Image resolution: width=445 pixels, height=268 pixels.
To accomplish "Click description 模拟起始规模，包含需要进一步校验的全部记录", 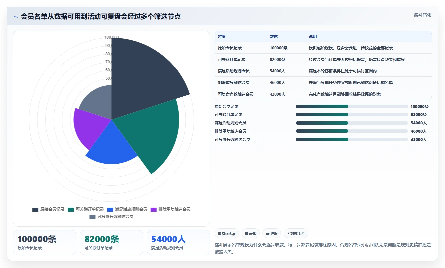I will click(x=351, y=48).
